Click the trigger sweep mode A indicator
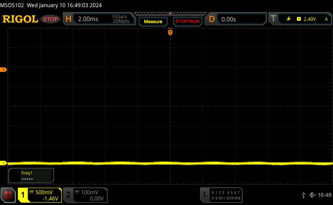Image resolution: width=333 pixels, height=205 pixels. tap(326, 19)
